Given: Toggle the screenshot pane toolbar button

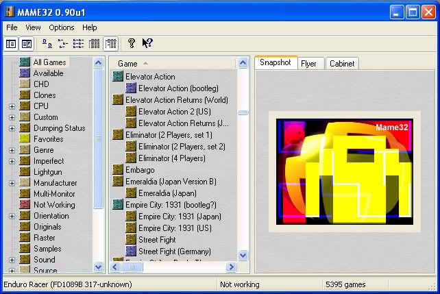Looking at the screenshot, I should (27, 44).
